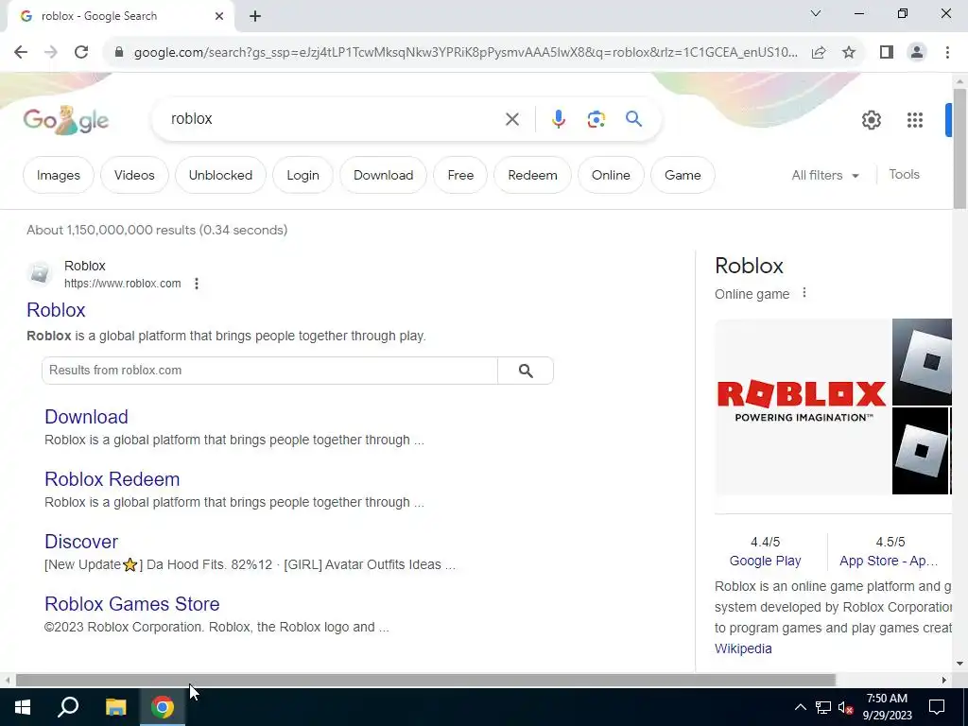968x726 pixels.
Task: Click the Google doodle logo
Action: [66, 119]
